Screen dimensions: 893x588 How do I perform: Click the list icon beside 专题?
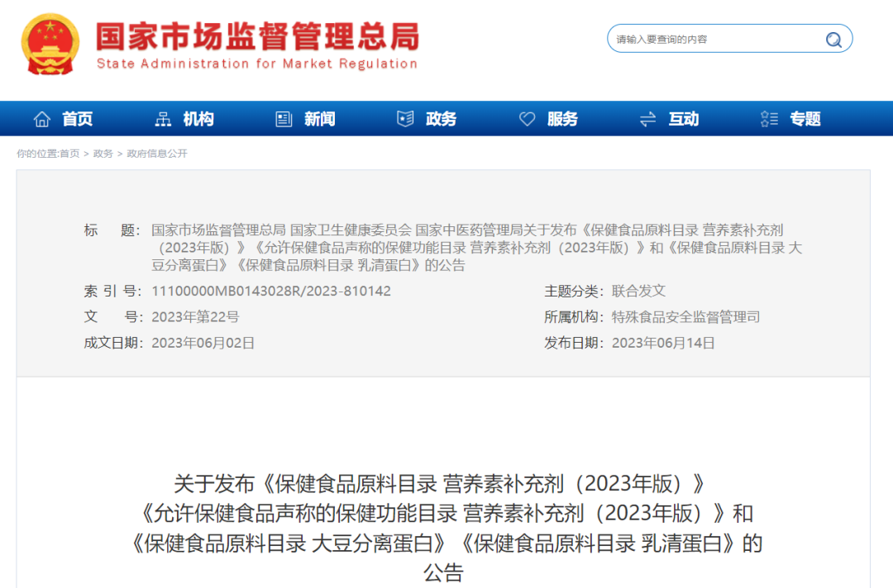coord(769,119)
